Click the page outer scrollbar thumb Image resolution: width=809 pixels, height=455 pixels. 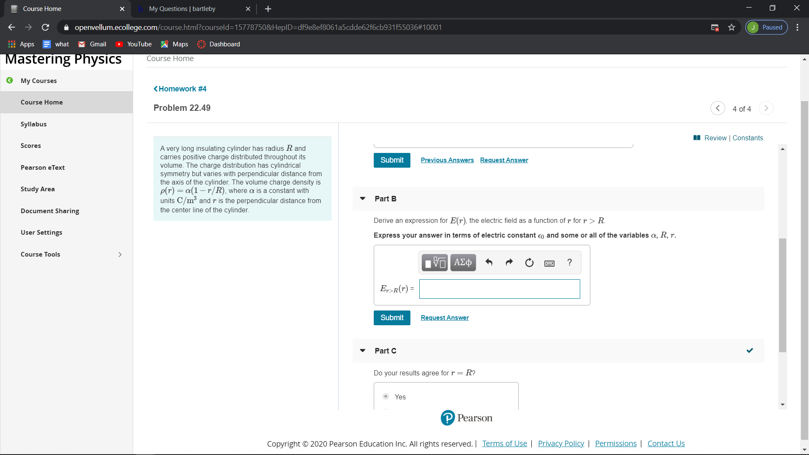(804, 270)
